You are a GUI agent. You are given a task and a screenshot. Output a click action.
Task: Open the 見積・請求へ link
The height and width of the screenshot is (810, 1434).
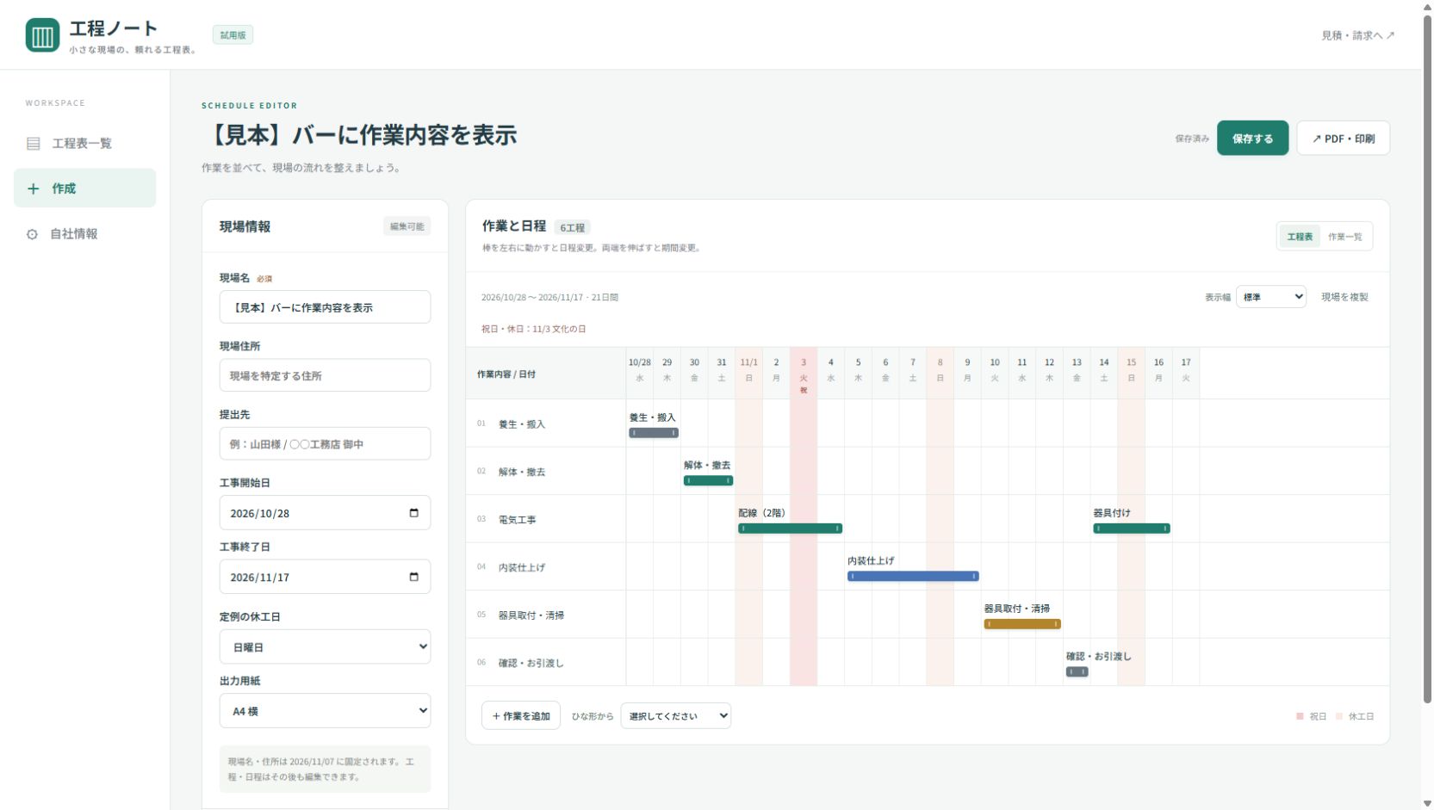click(x=1358, y=35)
